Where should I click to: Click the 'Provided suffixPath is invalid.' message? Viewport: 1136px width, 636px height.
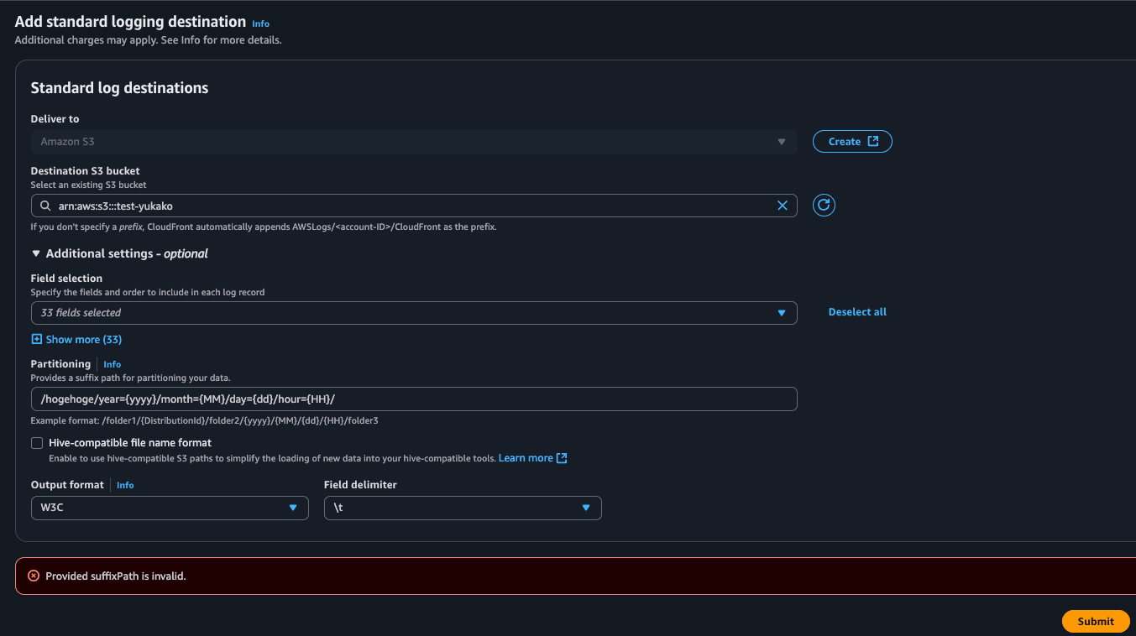[116, 576]
